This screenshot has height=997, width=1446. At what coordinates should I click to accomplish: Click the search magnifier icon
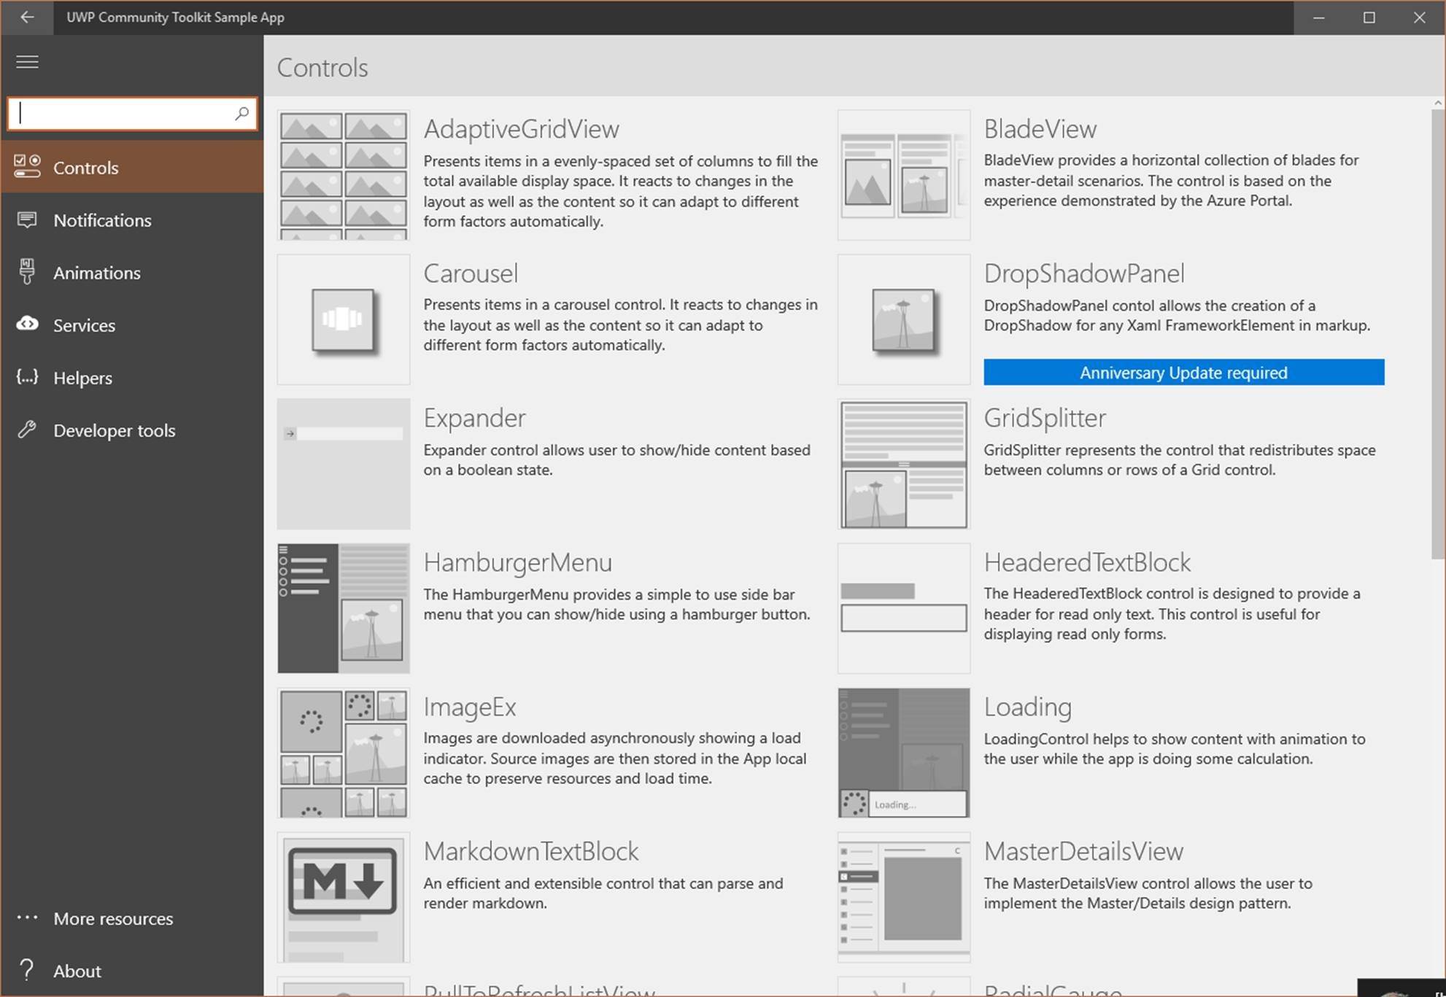click(241, 114)
